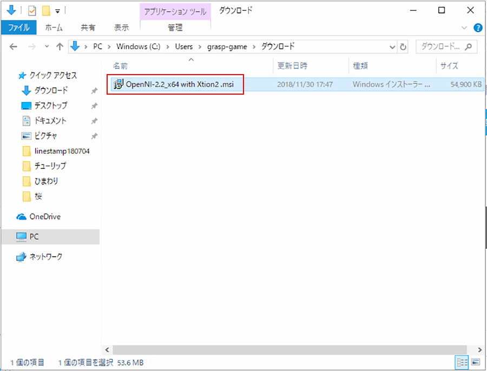Screen dimensions: 487x371
Task: Click ダウンロード in the address breadcrumb
Action: 278,47
